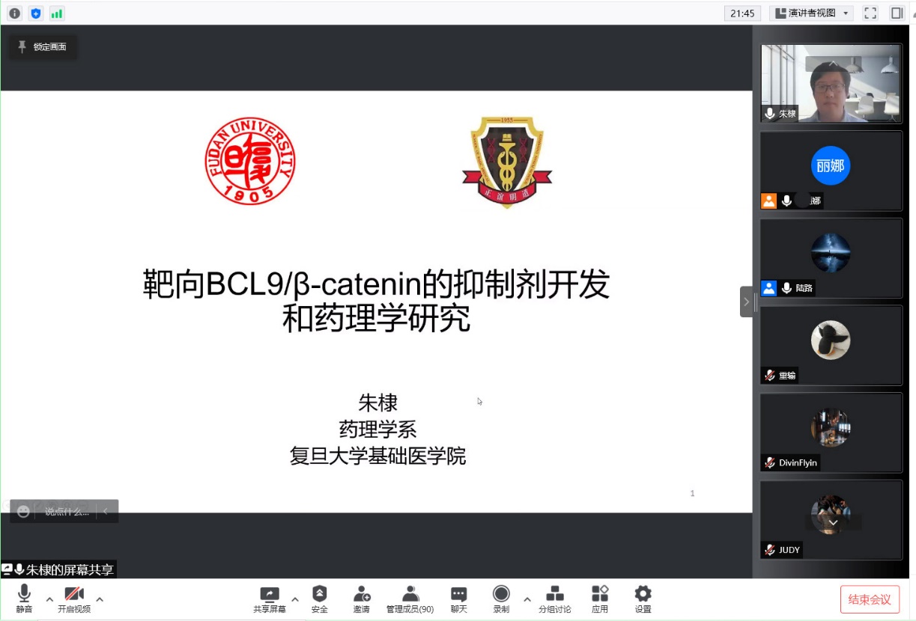Toggle 静音 microphone mute
The image size is (916, 621).
[24, 599]
